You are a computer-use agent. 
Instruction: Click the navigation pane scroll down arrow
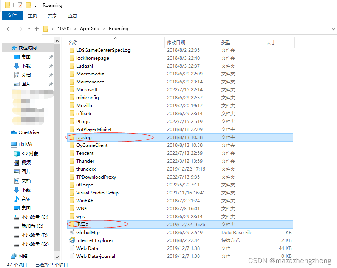[57, 257]
